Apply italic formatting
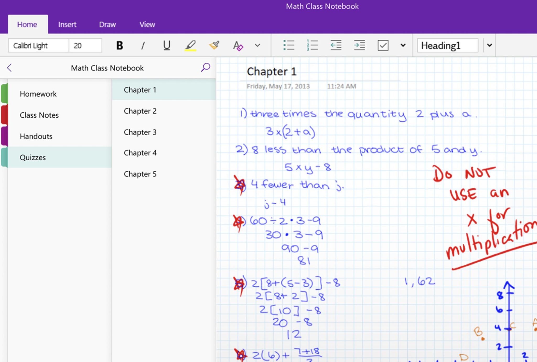The width and height of the screenshot is (537, 362). pyautogui.click(x=143, y=45)
